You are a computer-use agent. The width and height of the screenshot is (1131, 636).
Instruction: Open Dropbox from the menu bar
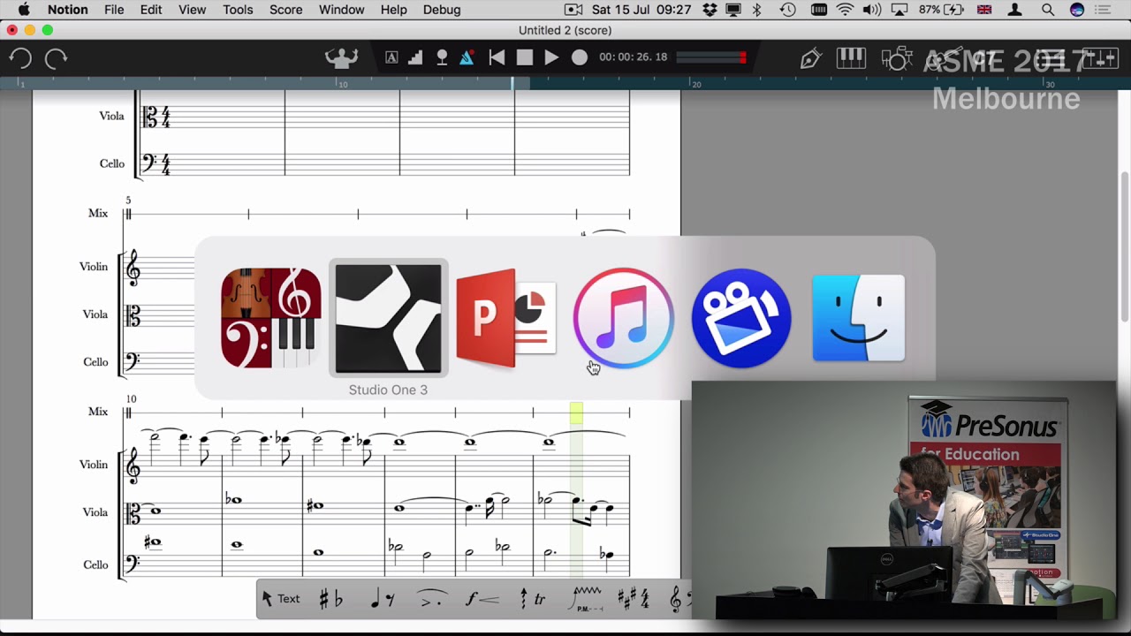coord(710,10)
